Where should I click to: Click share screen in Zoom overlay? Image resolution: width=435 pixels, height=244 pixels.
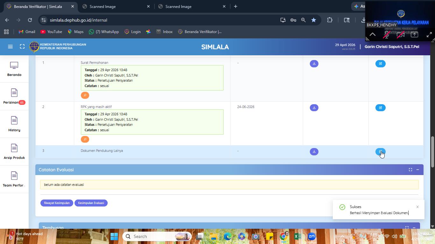tap(414, 34)
